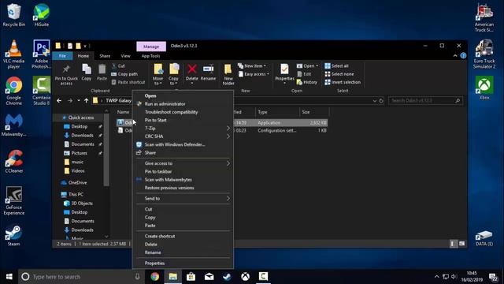
Task: Select the DATA (E) desktop shortcut
Action: [484, 238]
